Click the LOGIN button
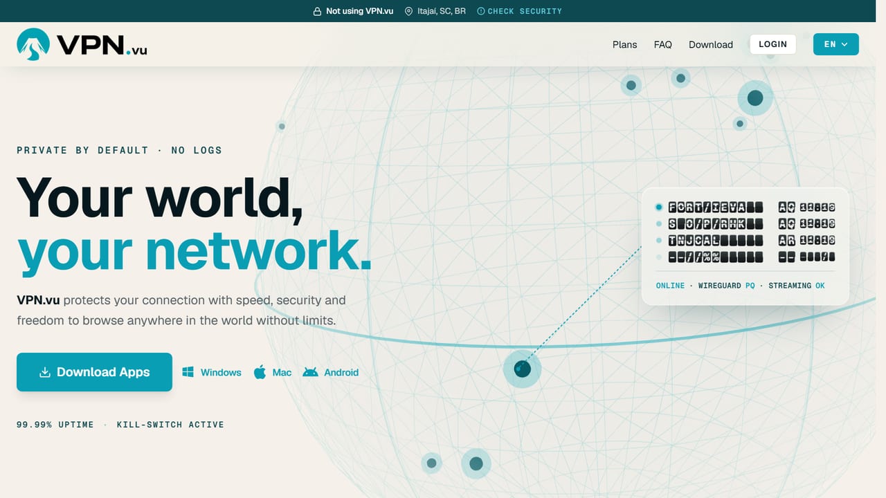 click(772, 44)
